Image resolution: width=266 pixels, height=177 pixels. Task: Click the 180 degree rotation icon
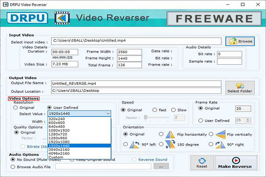tap(170, 144)
